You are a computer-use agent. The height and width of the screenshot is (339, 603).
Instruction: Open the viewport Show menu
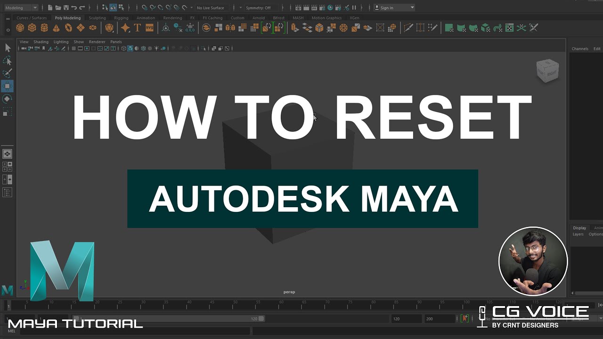[79, 42]
